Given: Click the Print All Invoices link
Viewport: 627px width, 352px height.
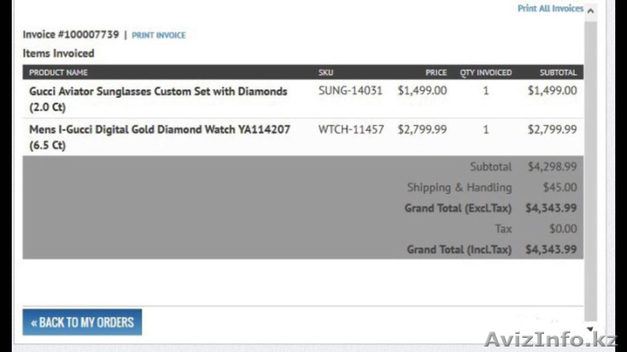Looking at the screenshot, I should tap(550, 9).
